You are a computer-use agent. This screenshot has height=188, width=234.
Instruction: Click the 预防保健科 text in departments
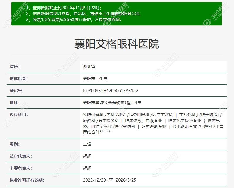click(93, 115)
